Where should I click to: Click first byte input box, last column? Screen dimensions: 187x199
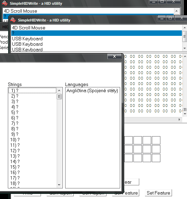156,140
